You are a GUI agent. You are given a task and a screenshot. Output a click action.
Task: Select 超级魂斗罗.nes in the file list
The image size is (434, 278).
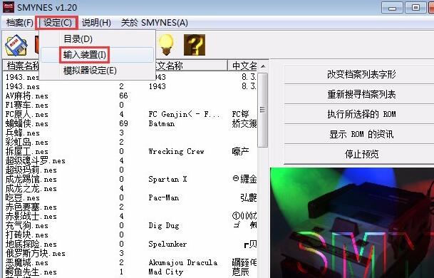(x=36, y=161)
